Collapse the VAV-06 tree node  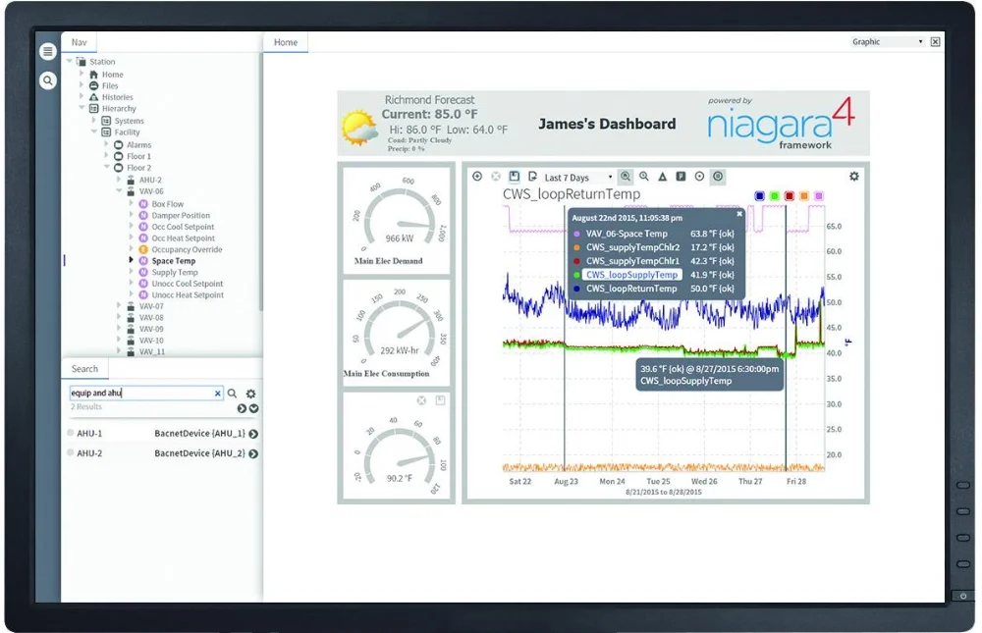click(119, 191)
